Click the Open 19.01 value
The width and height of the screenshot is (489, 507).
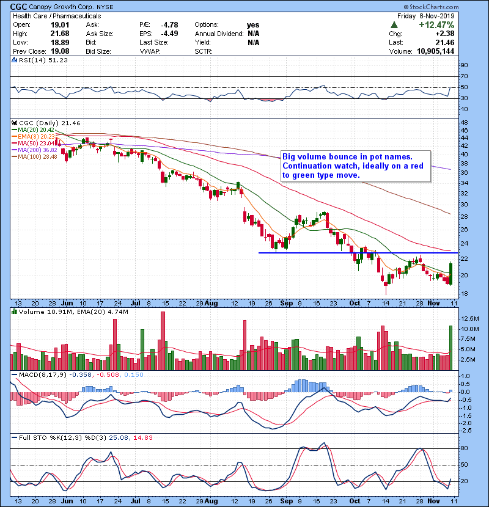click(60, 25)
